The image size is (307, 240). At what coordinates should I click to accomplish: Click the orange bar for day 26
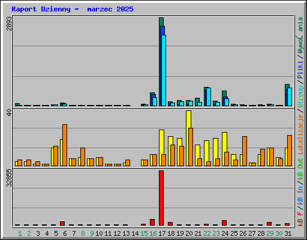pyautogui.click(x=245, y=151)
